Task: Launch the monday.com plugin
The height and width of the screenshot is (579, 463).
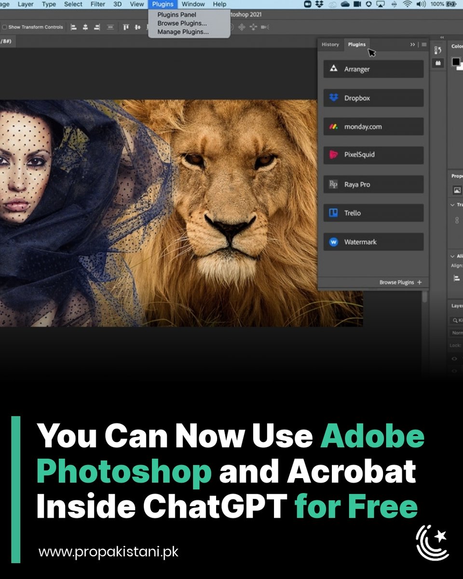Action: point(373,126)
